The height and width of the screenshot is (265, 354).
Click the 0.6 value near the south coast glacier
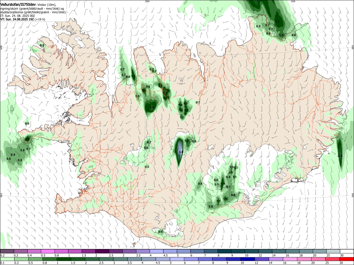(160, 232)
